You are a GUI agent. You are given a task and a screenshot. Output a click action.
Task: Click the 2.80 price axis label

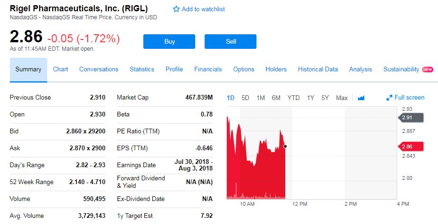coord(407,178)
